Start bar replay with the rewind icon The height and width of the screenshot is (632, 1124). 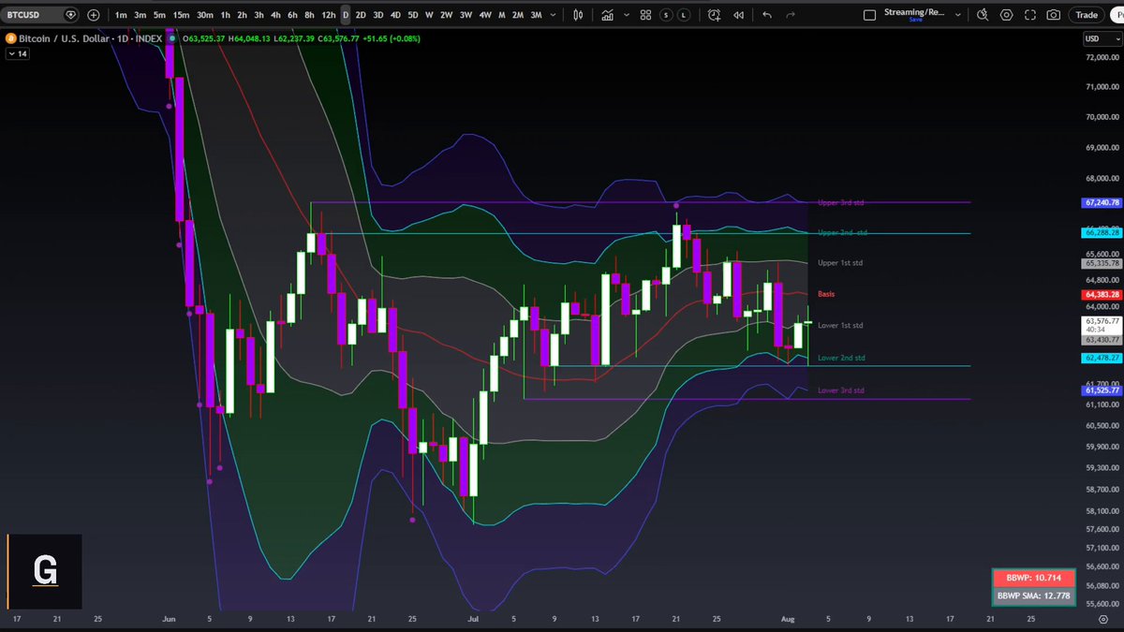739,15
